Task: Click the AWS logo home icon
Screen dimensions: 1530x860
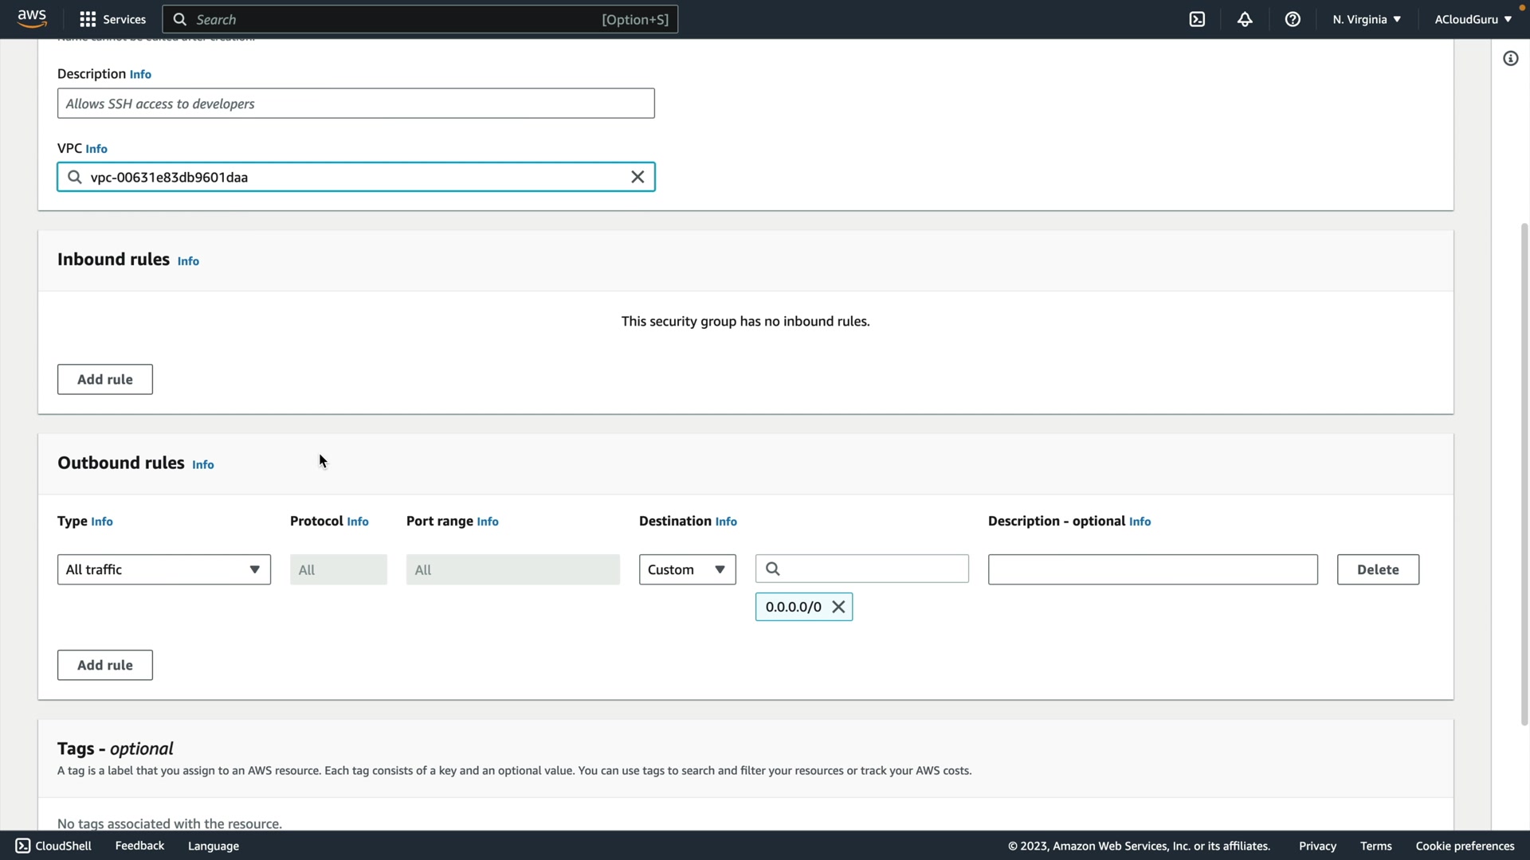Action: 32,18
